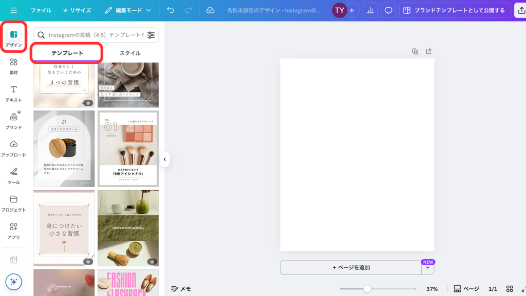Open the ツール drawing tools panel
Viewport: 526px width, 296px height.
[x=14, y=175]
